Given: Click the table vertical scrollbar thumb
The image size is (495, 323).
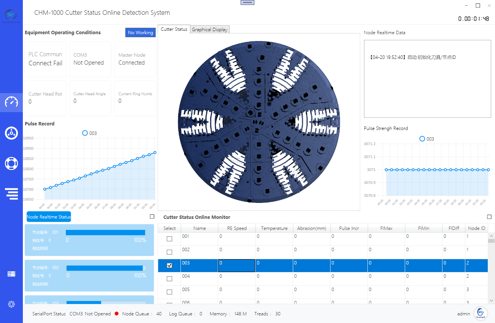Looking at the screenshot, I should pos(491,241).
